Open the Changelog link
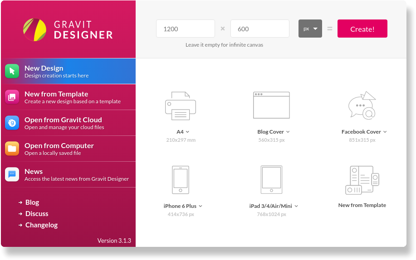The width and height of the screenshot is (416, 260). click(41, 225)
